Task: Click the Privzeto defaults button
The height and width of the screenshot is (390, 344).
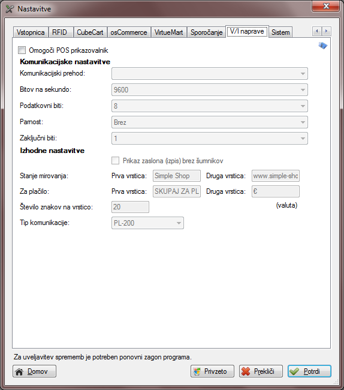Action: pos(212,371)
